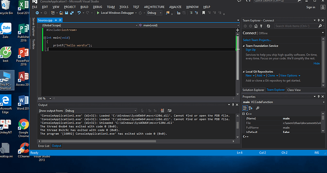Go to Team Explorer Home icon
Image resolution: width=327 pixels, height=173 pixels.
point(256,26)
